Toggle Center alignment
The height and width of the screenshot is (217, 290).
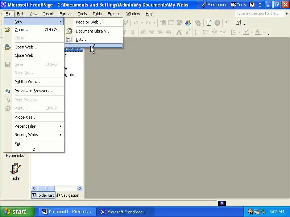point(151,32)
